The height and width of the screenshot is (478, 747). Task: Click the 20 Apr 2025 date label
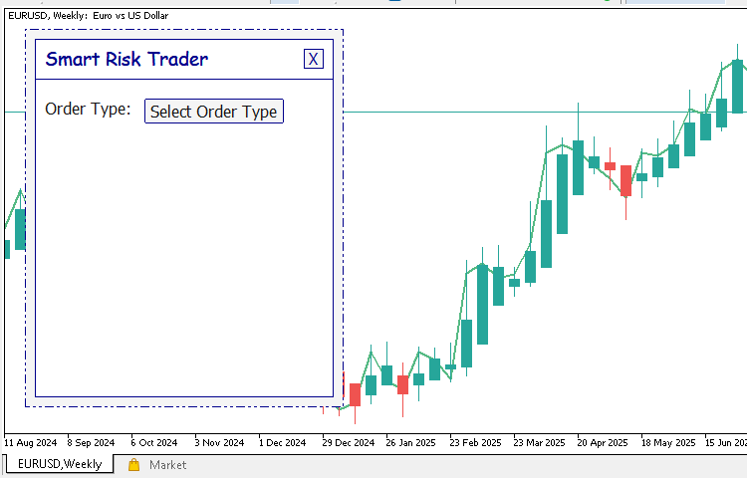coord(603,443)
